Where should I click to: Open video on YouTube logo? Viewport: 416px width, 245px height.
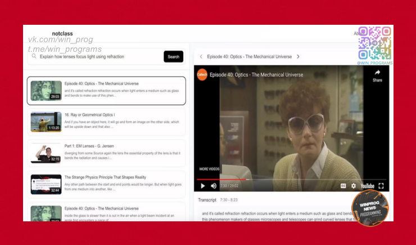pos(367,186)
